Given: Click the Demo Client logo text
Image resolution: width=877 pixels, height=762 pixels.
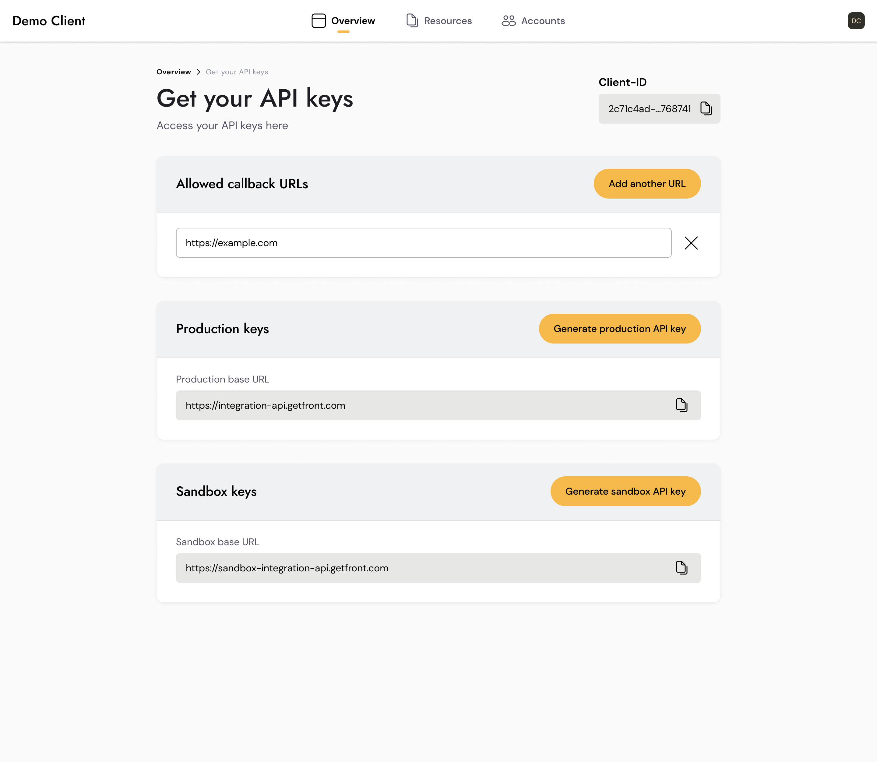Looking at the screenshot, I should (x=49, y=21).
